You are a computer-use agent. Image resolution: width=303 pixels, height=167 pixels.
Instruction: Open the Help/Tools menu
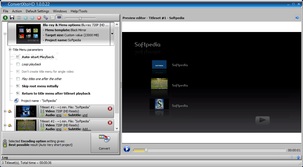[79, 11]
